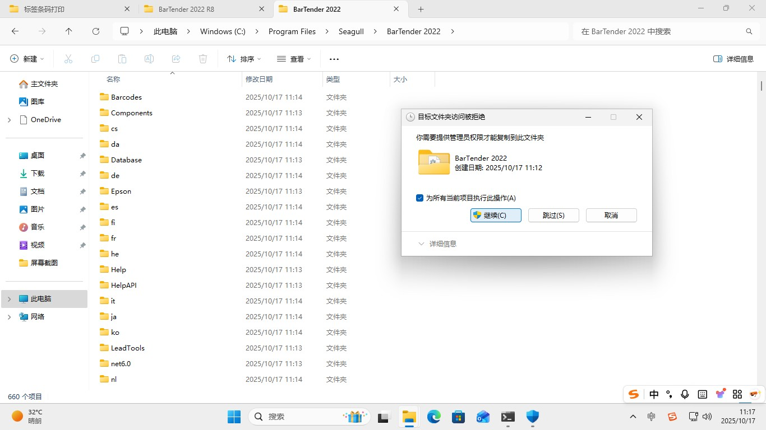This screenshot has height=430, width=766.
Task: Select the Components folder
Action: tap(131, 113)
